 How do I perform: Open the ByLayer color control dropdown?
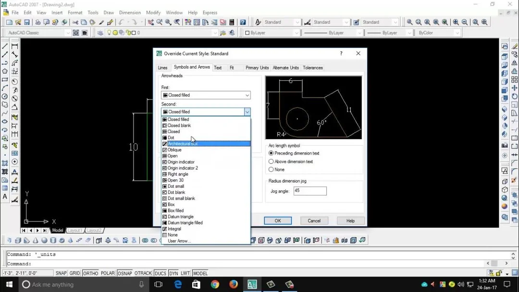[x=272, y=33]
